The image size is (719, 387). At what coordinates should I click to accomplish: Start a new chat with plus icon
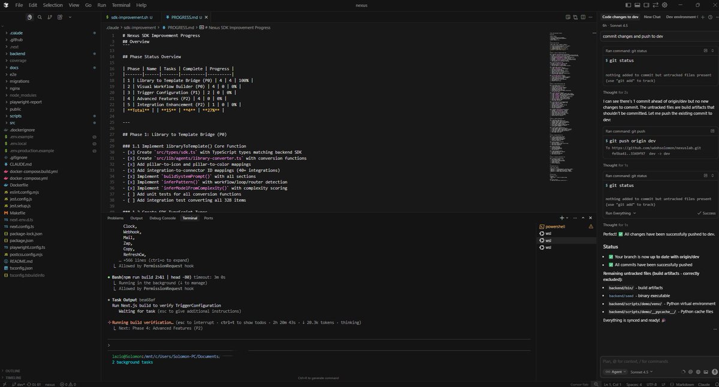(x=703, y=17)
